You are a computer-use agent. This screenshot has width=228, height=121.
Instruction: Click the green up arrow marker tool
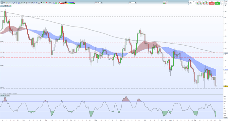(x=44, y=3)
